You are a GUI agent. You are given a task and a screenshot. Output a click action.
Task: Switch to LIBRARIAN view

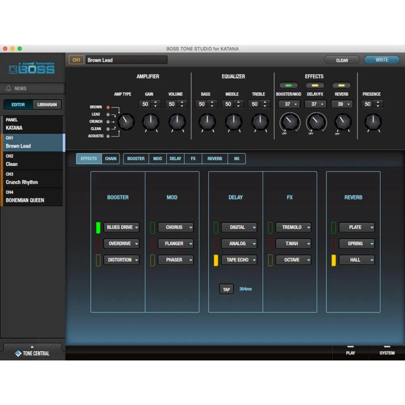click(x=47, y=105)
